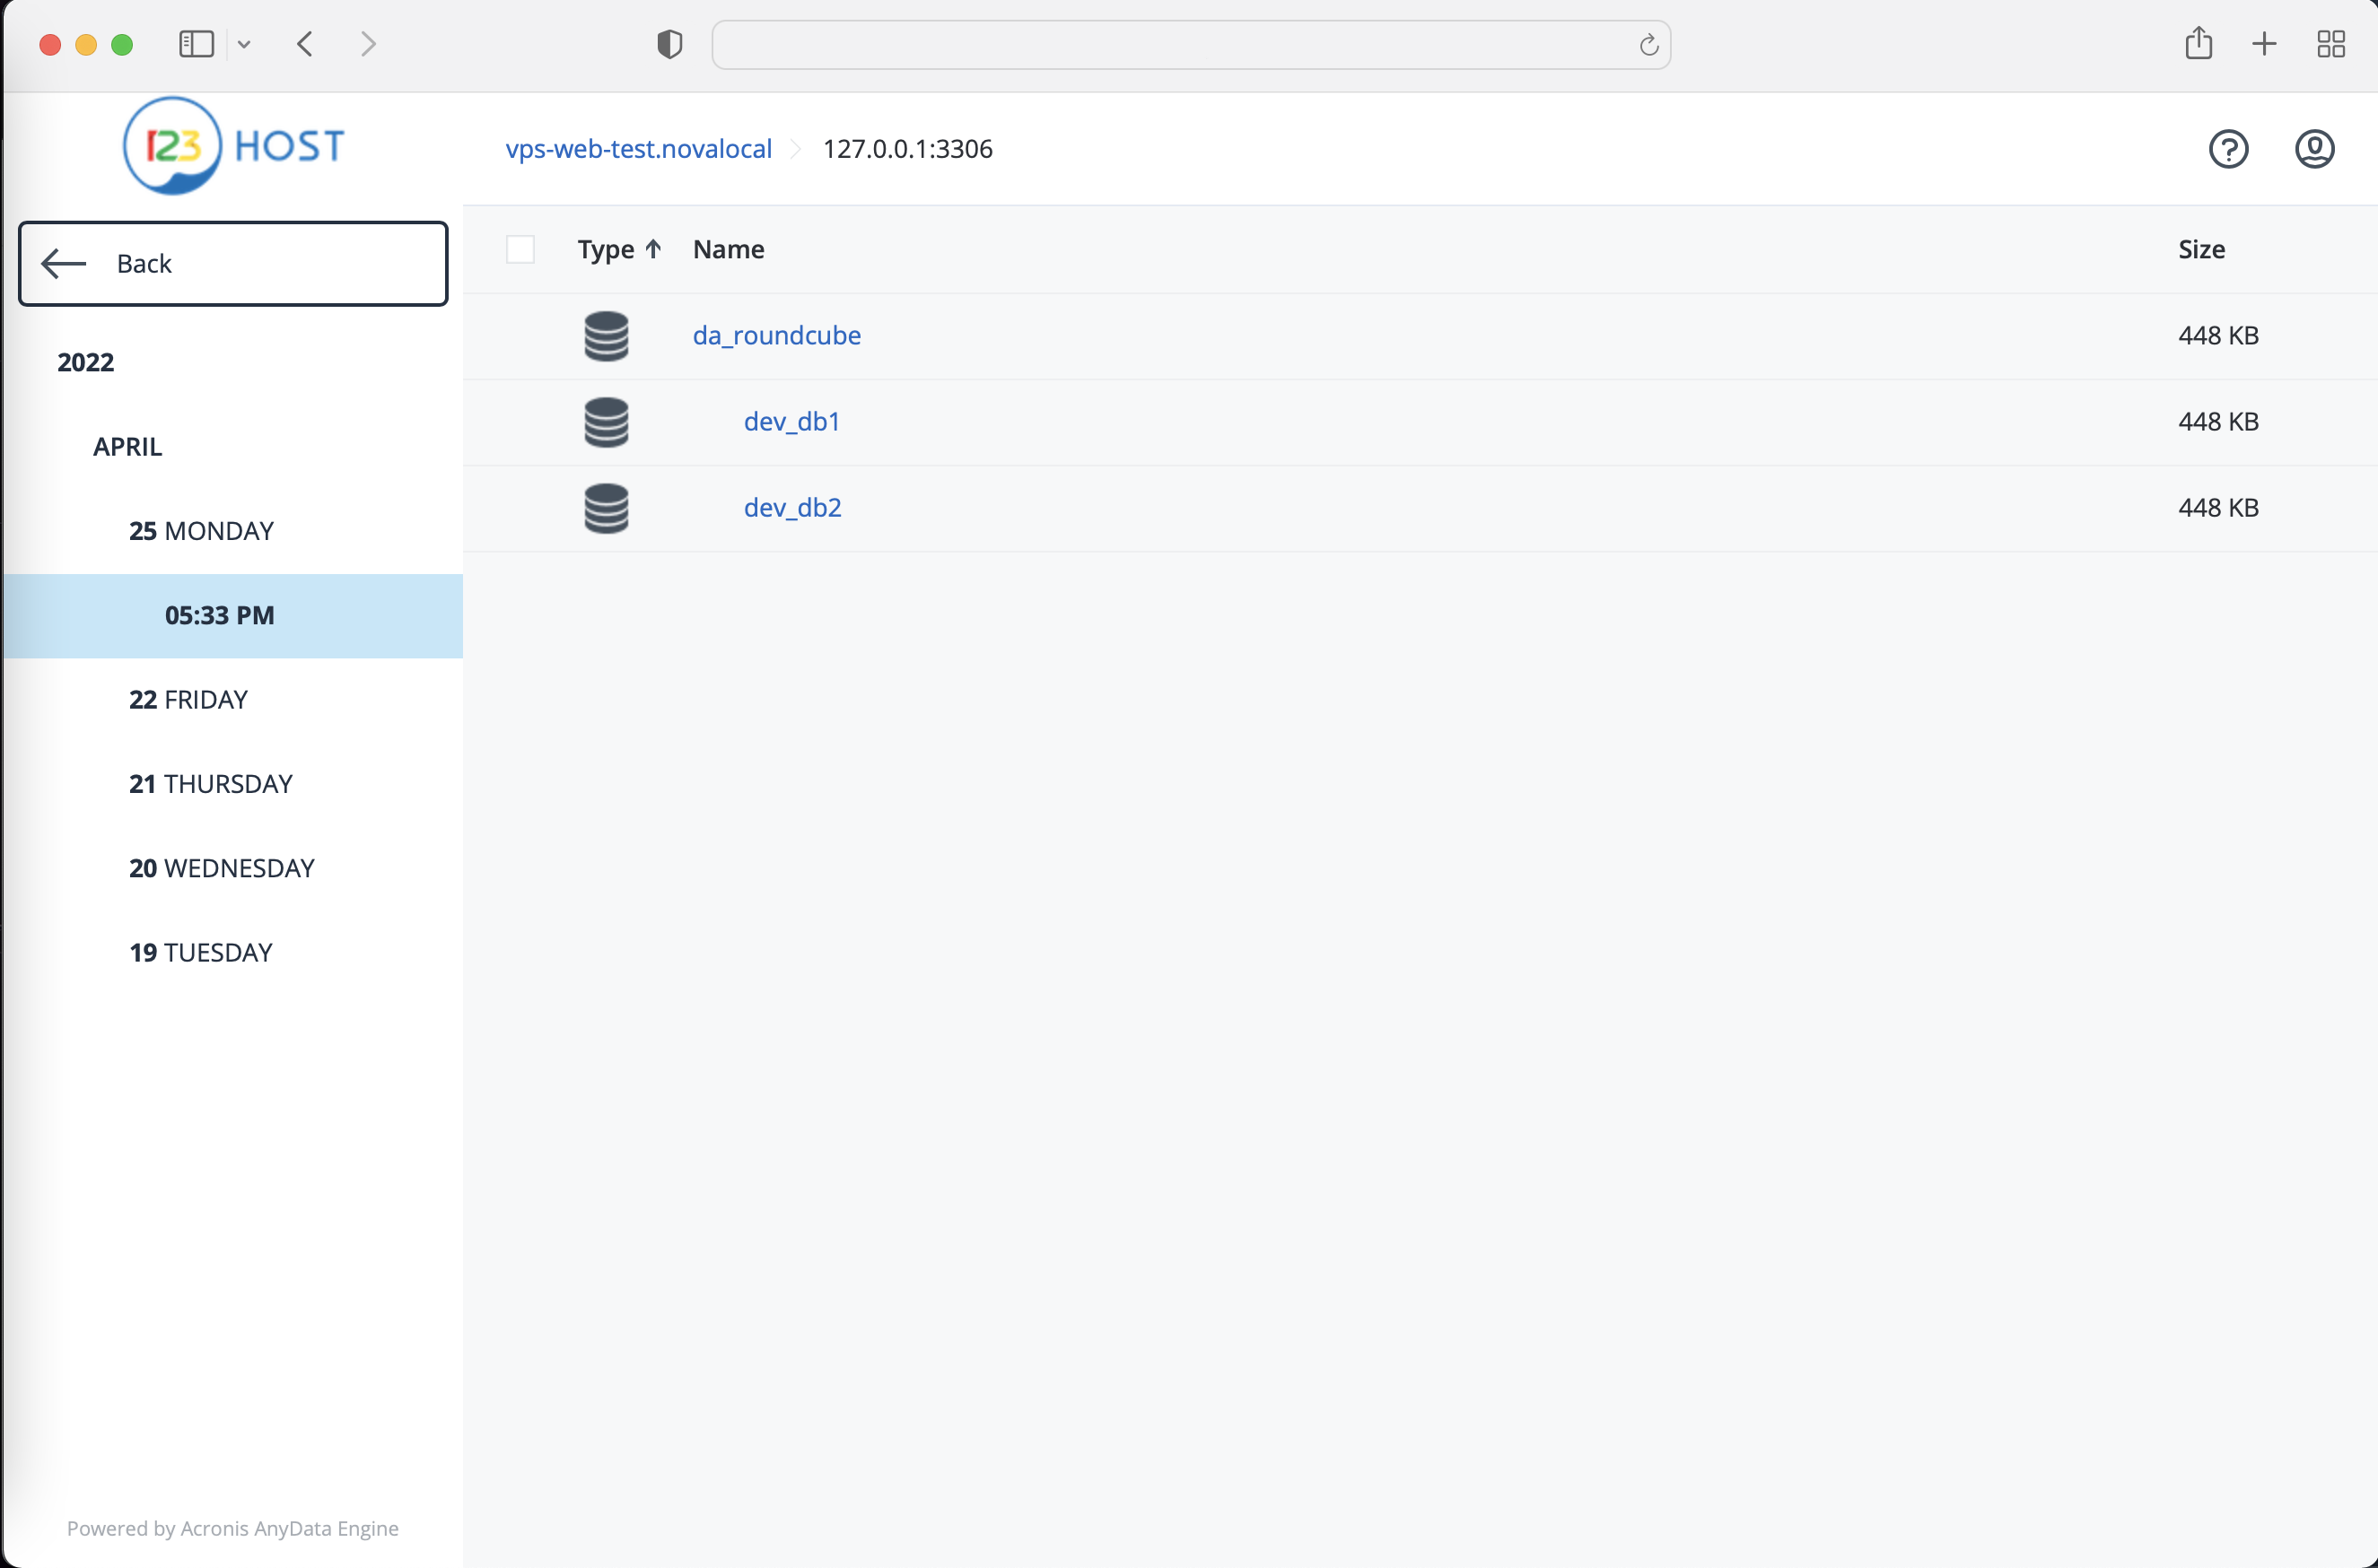Click the da_roundcube database icon
The width and height of the screenshot is (2378, 1568).
[607, 336]
